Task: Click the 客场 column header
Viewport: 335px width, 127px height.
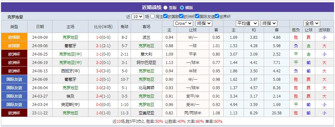Action: [146, 26]
